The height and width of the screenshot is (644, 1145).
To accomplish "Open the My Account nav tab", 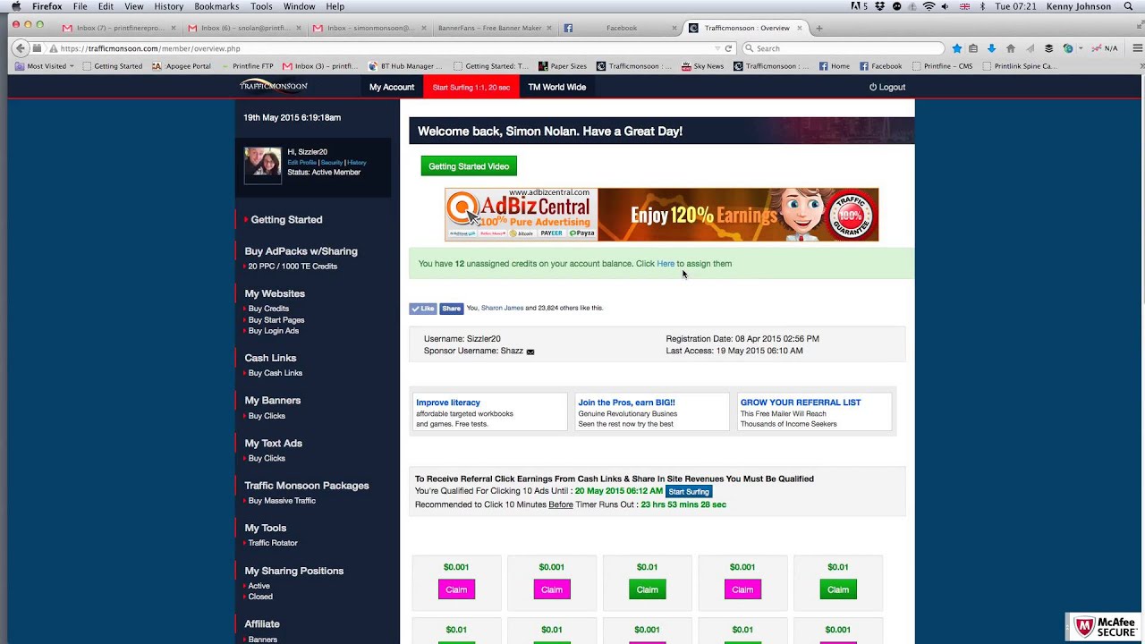I will coord(392,87).
